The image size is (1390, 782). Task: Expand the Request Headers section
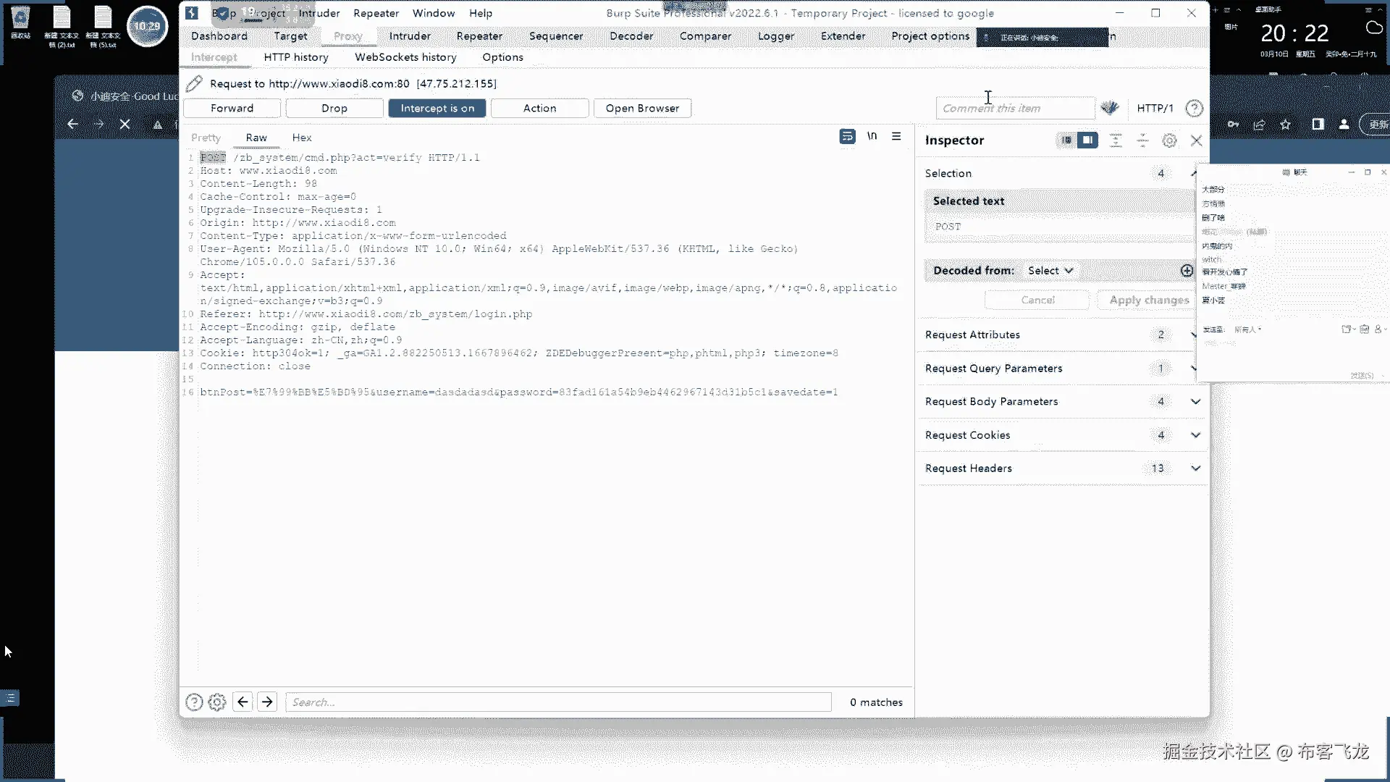coord(1195,468)
